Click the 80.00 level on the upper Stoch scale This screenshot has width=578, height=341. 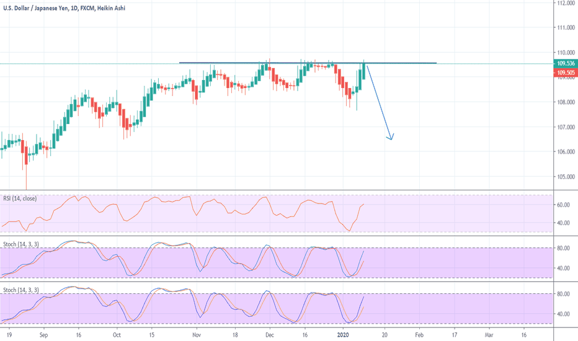click(563, 248)
